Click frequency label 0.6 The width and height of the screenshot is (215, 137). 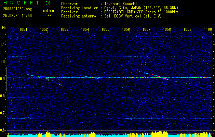pyautogui.click(x=2, y=130)
